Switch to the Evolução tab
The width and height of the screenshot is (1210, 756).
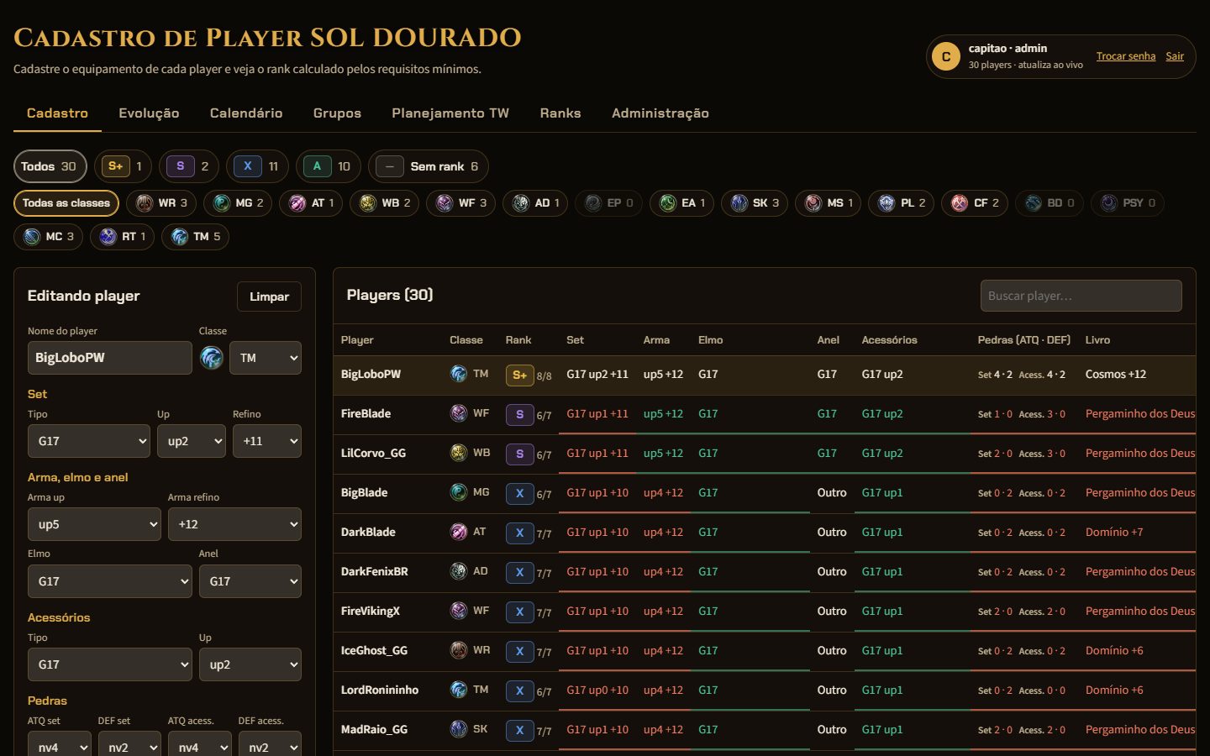pyautogui.click(x=149, y=113)
